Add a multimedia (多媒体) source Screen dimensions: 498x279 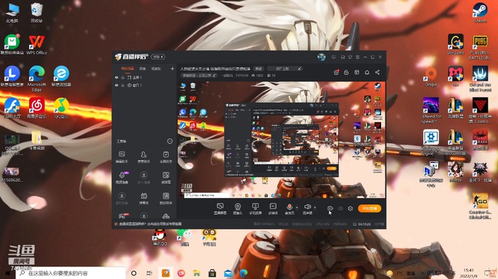tap(273, 209)
